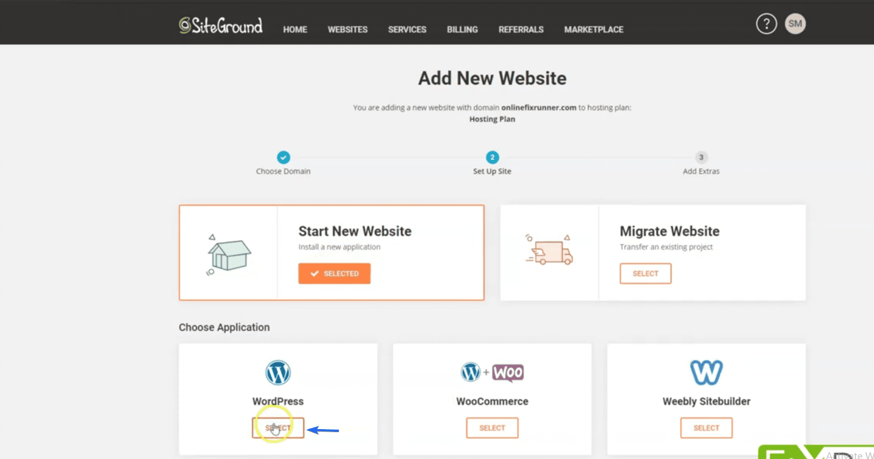This screenshot has width=874, height=459.
Task: Click the WordPress name label
Action: point(278,401)
